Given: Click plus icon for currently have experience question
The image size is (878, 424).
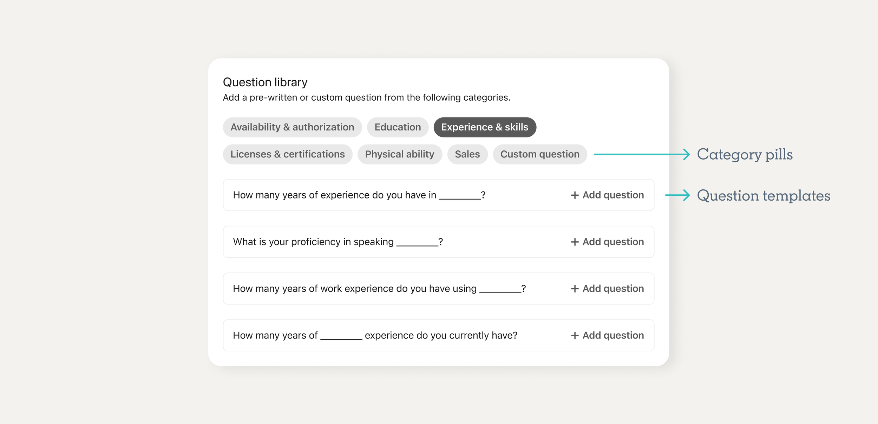Looking at the screenshot, I should (x=575, y=336).
